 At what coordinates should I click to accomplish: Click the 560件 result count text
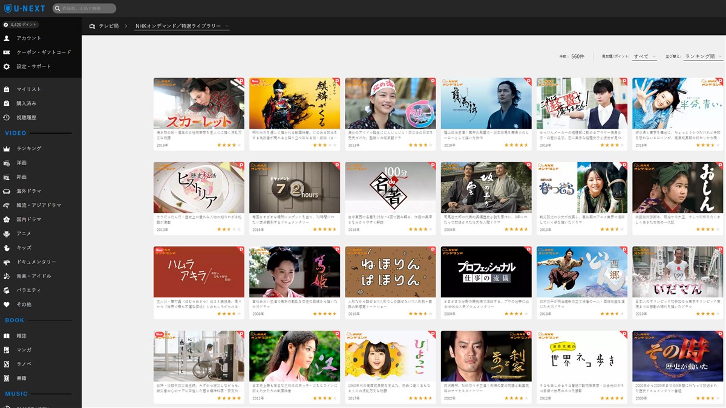pyautogui.click(x=578, y=56)
